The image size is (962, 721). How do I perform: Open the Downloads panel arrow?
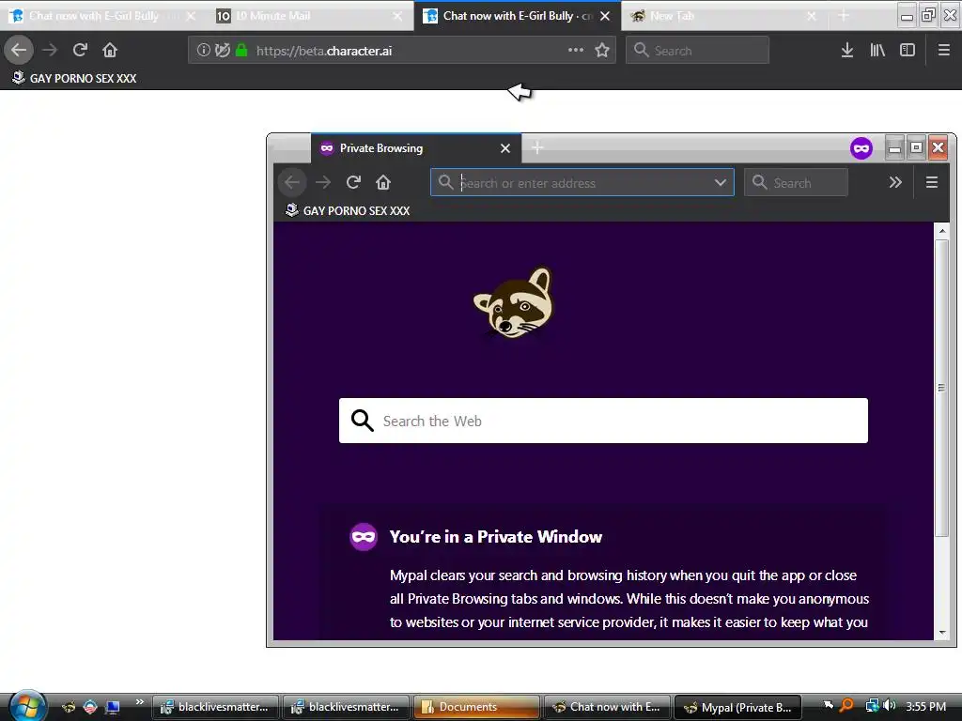click(x=847, y=51)
